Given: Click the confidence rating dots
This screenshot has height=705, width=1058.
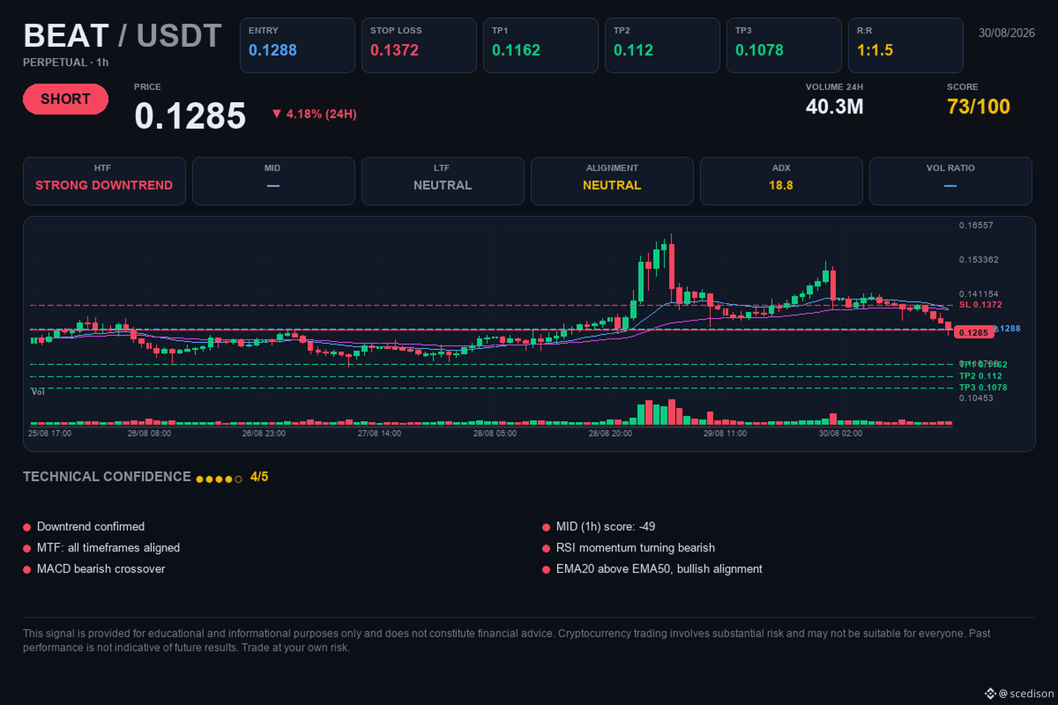Looking at the screenshot, I should click(x=219, y=479).
